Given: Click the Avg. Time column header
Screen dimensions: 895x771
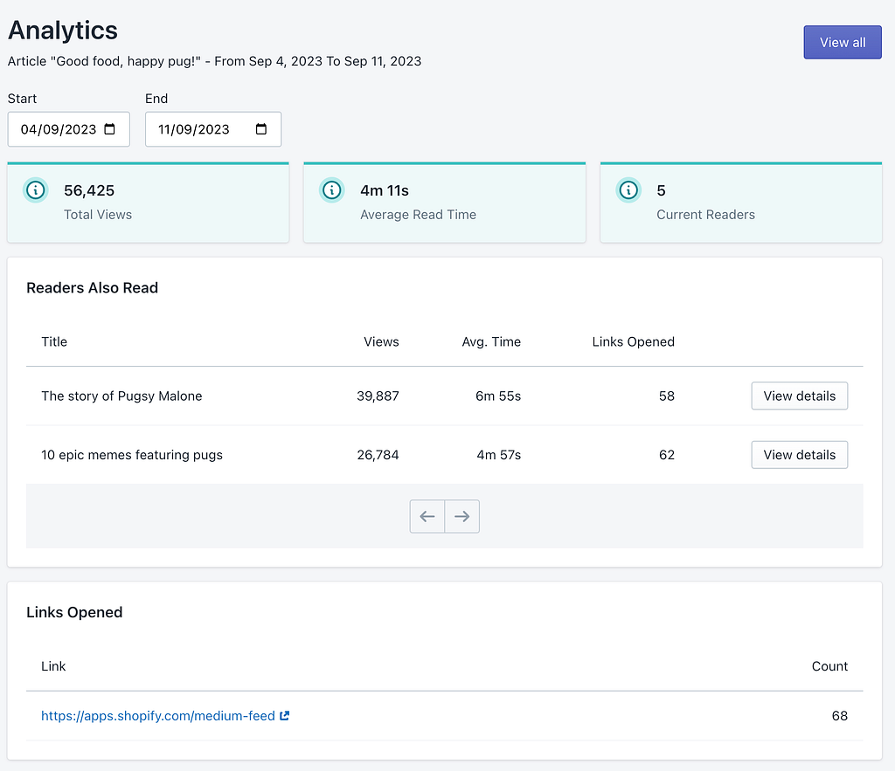Looking at the screenshot, I should click(x=491, y=341).
